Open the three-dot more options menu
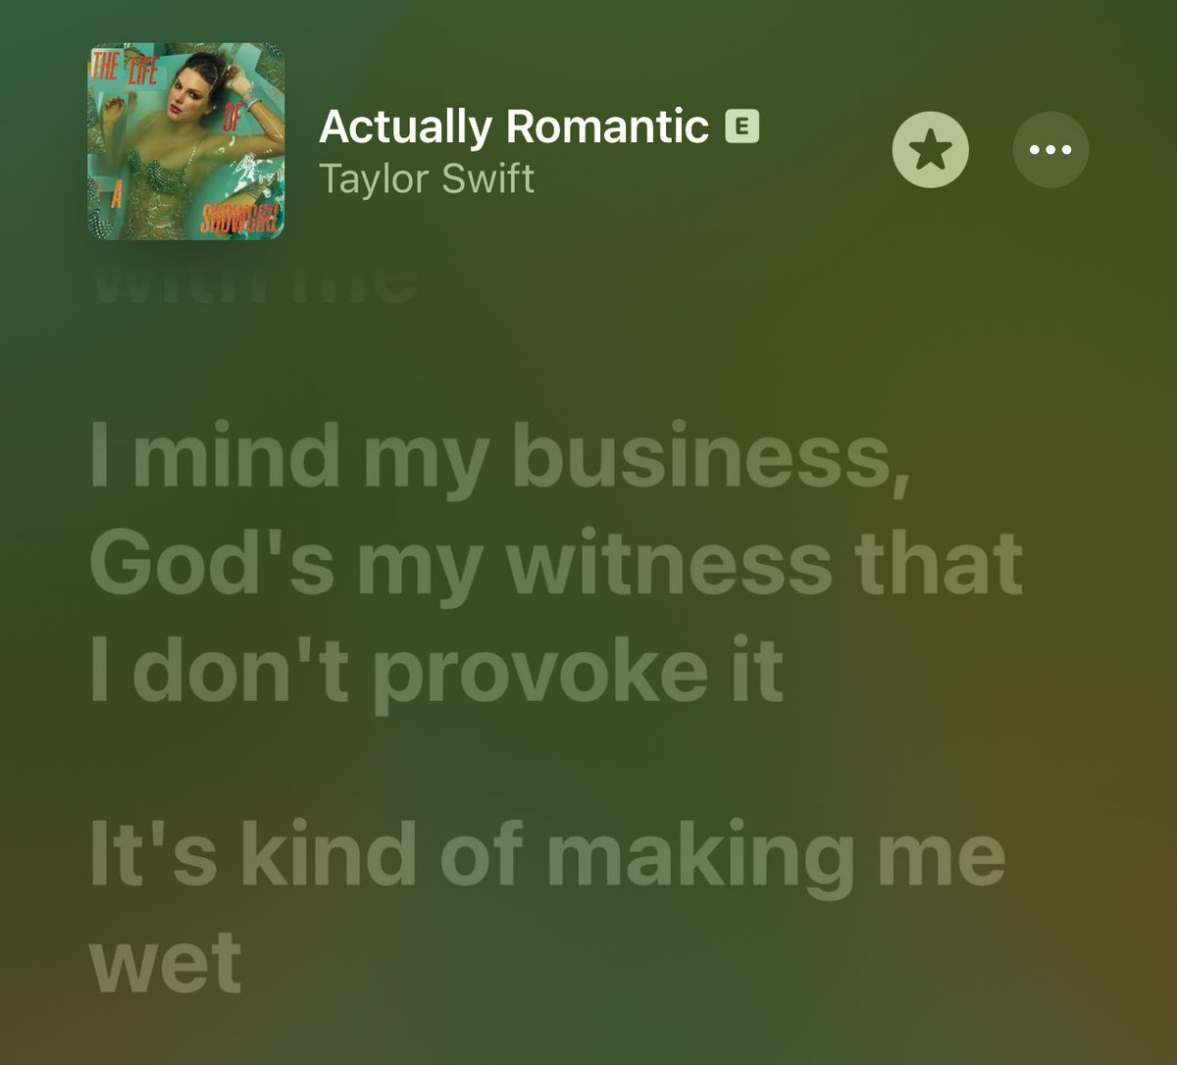 [x=1050, y=150]
